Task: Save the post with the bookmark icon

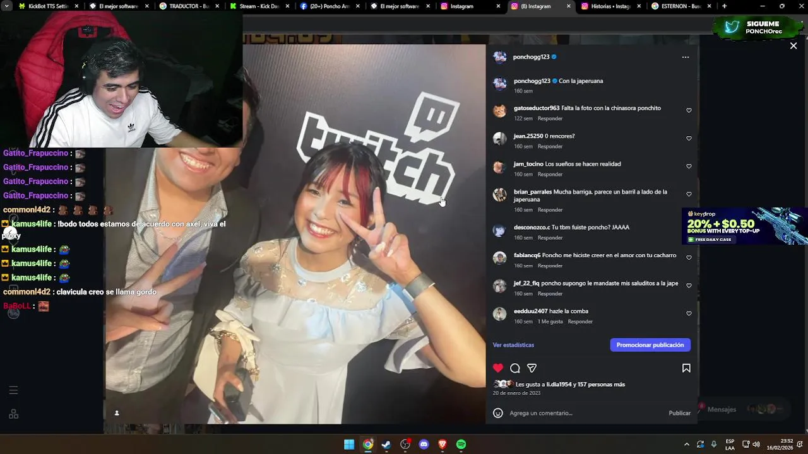Action: pyautogui.click(x=686, y=368)
